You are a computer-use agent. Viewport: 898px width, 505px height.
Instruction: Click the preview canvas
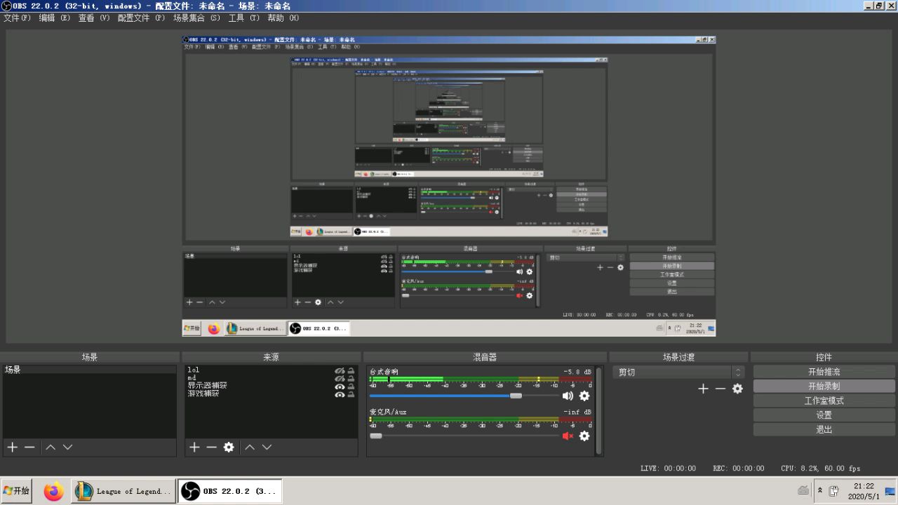pyautogui.click(x=449, y=186)
